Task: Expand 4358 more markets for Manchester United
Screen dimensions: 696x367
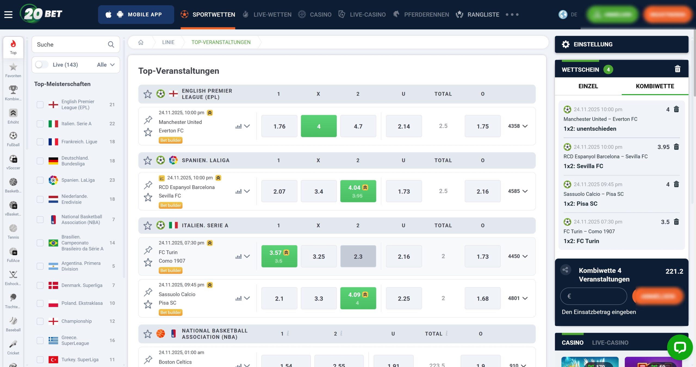Action: tap(518, 126)
